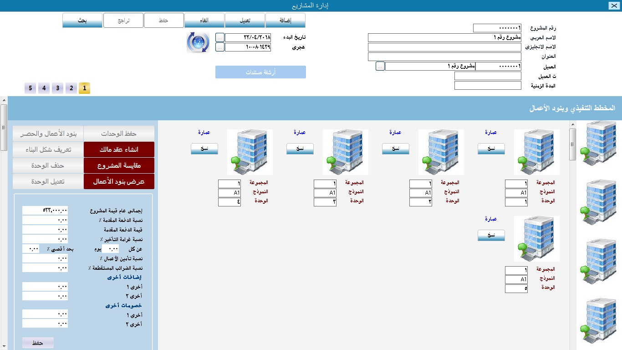Click the قيمة الدفعة المقدمة field
Screen dimensions: 622x350
[45, 230]
